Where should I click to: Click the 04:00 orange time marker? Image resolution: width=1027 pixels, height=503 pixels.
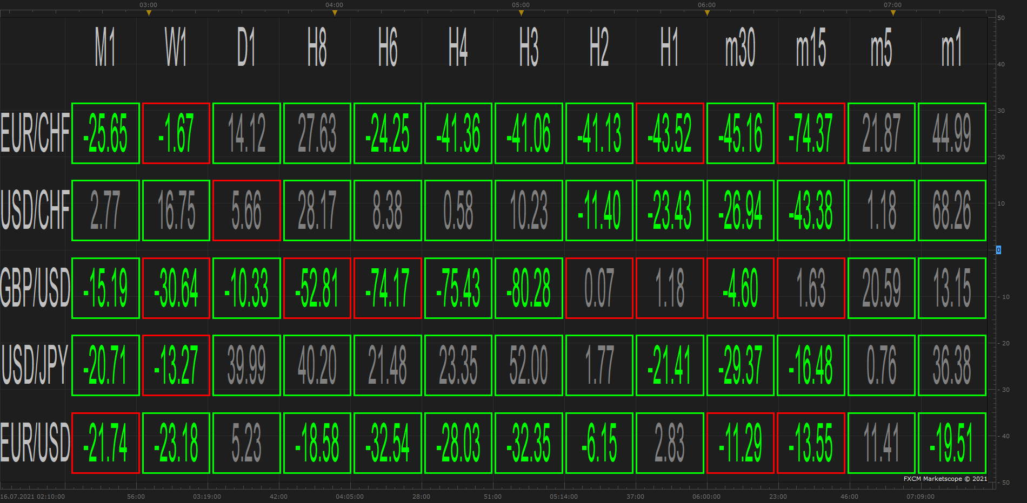[335, 13]
